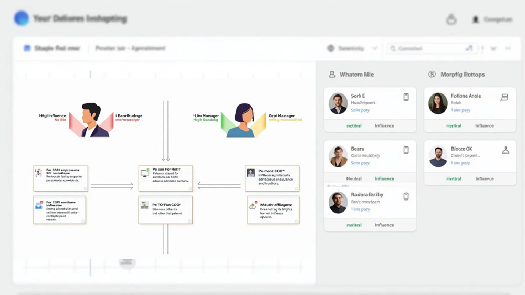Select the green Influence tab on the Bears card
Image resolution: width=525 pixels, height=295 pixels.
384,178
